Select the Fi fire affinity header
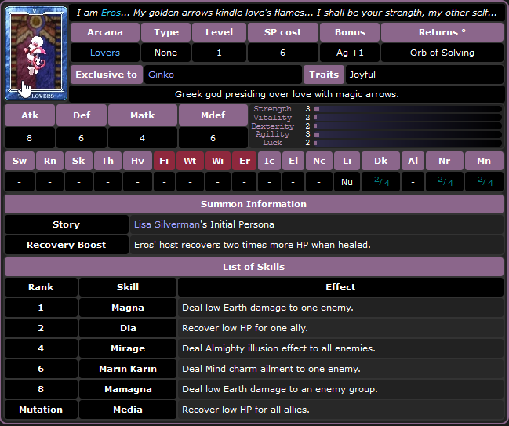Viewport: 509px width, 426px height. click(x=164, y=161)
